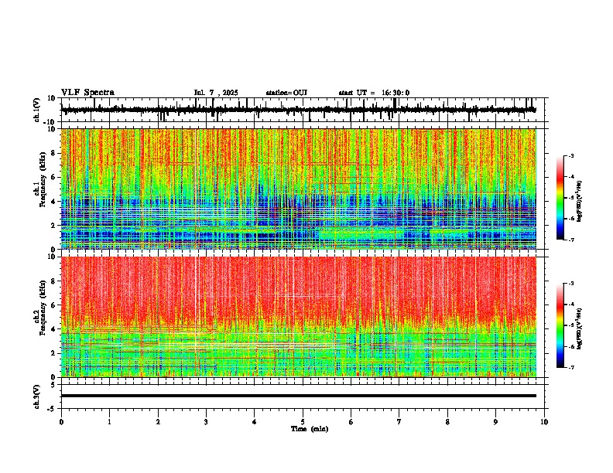Click the ch.2 spectrogram color scale bar
Image resolution: width=613 pixels, height=473 pixels.
(560, 325)
